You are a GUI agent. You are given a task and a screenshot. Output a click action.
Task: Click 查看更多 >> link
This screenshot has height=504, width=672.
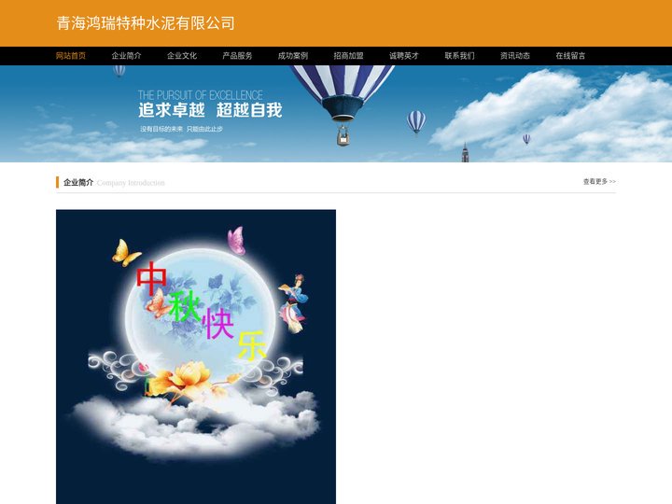pos(599,182)
